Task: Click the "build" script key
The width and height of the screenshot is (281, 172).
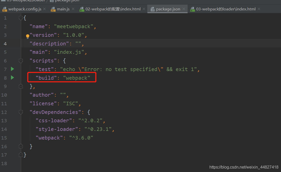Action: pos(46,78)
